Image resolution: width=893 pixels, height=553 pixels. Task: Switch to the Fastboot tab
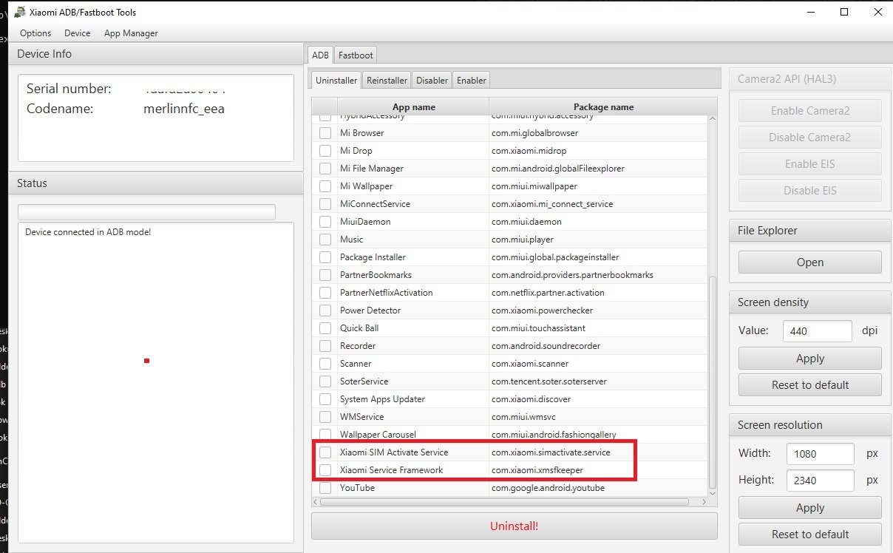click(x=356, y=55)
